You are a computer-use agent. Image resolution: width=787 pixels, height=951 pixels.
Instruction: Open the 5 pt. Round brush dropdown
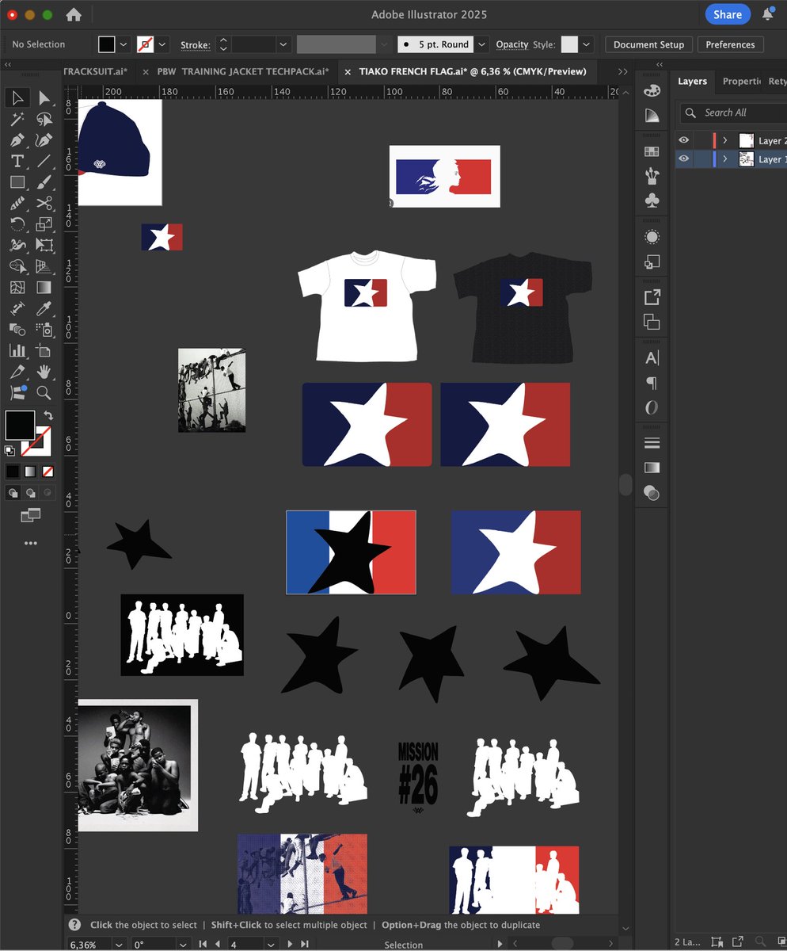(481, 44)
